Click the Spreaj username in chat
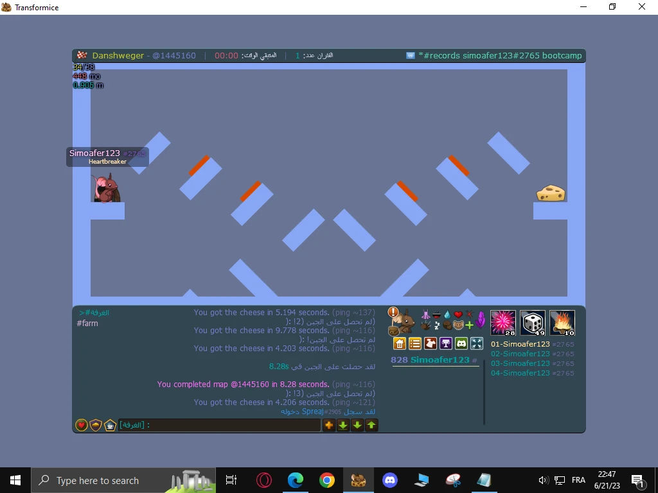The image size is (658, 493). coord(312,411)
